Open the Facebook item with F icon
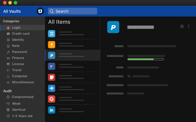Image resolution: width=196 pixels, height=122 pixels. (73, 66)
